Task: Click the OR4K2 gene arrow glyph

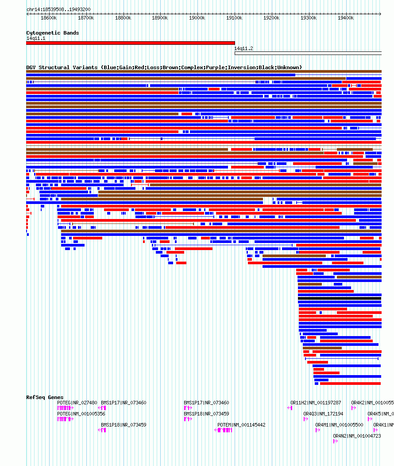Action: (x=354, y=408)
